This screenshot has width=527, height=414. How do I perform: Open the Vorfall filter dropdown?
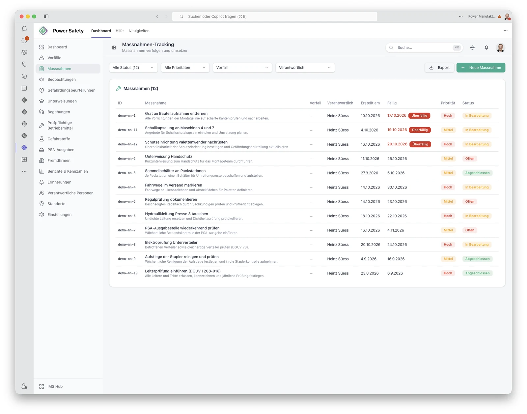tap(242, 68)
